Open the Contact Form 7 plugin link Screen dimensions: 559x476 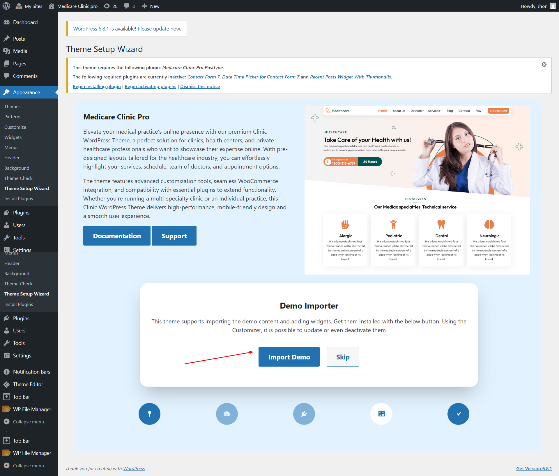[x=204, y=77]
